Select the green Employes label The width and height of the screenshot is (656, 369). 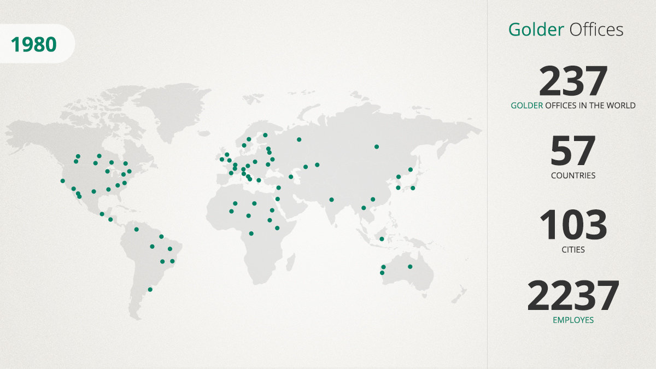tap(573, 320)
